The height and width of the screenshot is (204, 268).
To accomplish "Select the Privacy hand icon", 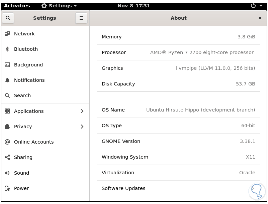I will pos(7,127).
